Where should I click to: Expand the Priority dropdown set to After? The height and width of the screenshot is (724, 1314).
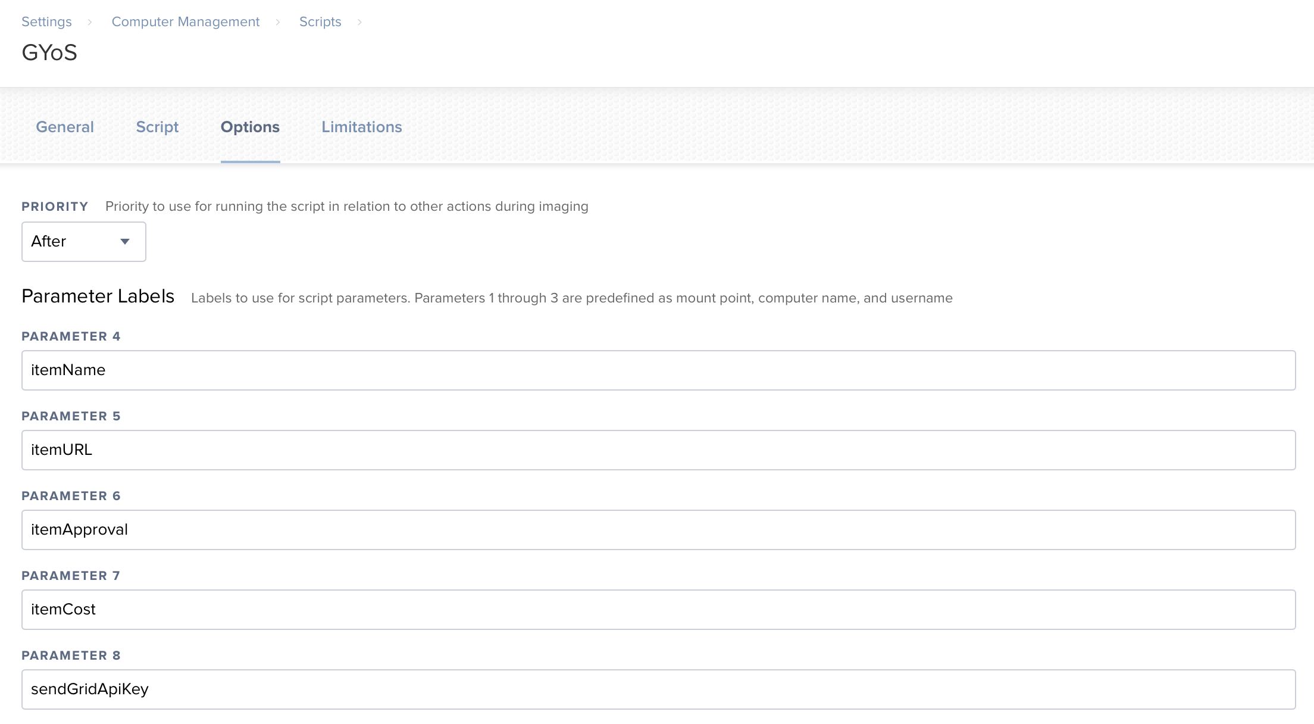(x=84, y=242)
